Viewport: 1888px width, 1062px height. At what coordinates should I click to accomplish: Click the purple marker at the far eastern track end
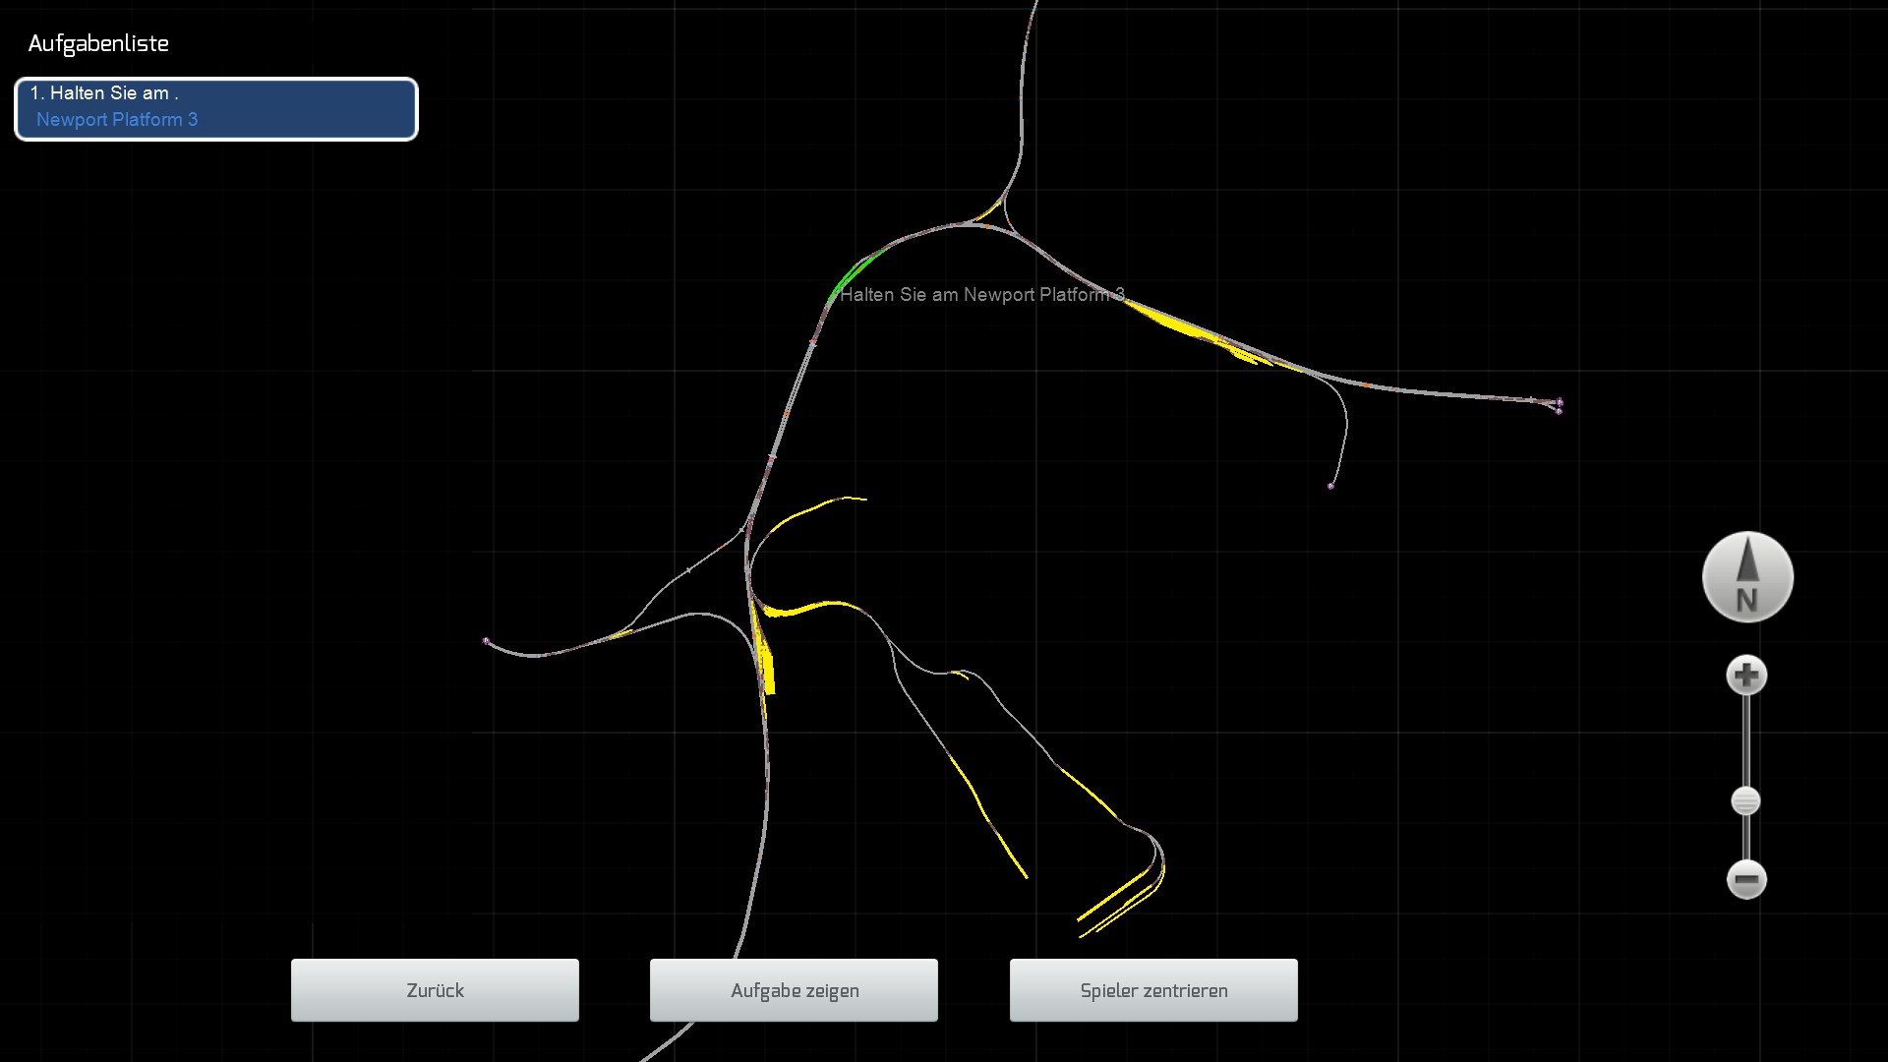tap(1560, 403)
